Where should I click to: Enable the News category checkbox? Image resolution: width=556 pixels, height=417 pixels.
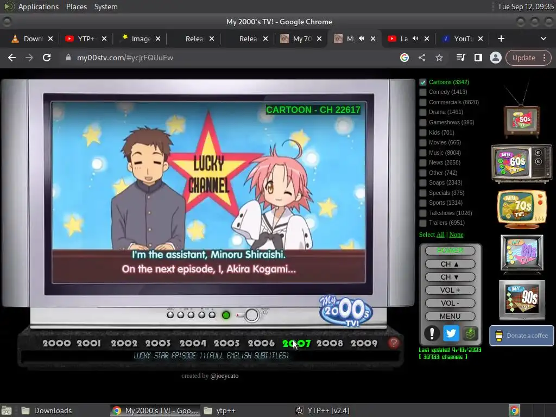tap(422, 163)
